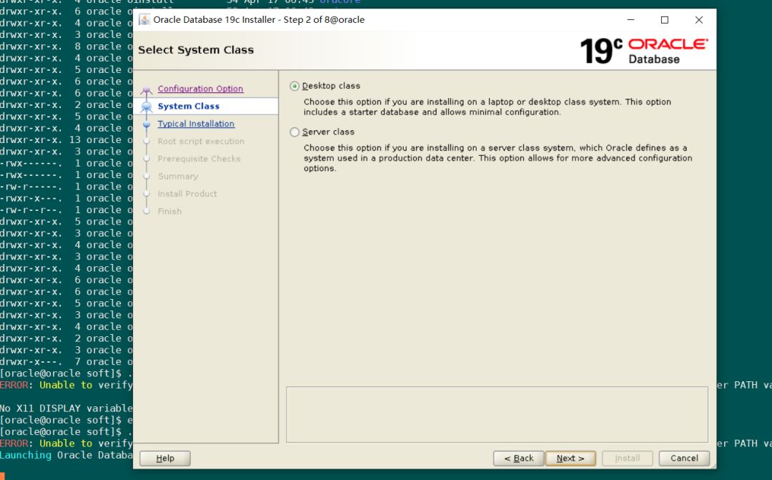Click the installer window title text
Viewport: 772px width, 480px height.
pos(259,20)
